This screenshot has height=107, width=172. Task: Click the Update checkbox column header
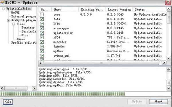click(x=45, y=9)
